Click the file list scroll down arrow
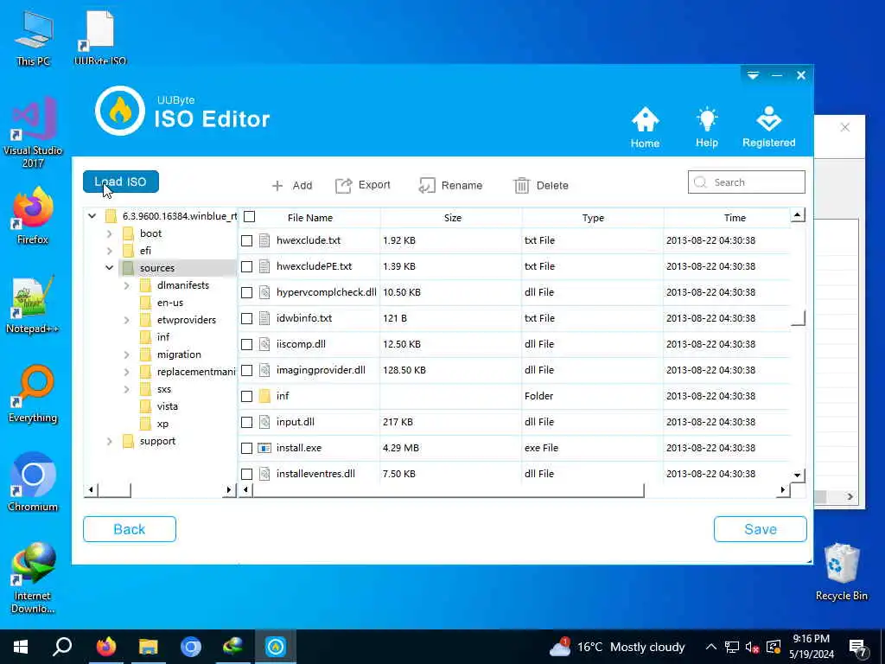Image resolution: width=885 pixels, height=664 pixels. [797, 475]
